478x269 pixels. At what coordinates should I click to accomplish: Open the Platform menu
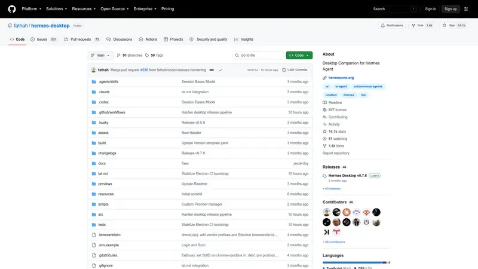[32, 9]
